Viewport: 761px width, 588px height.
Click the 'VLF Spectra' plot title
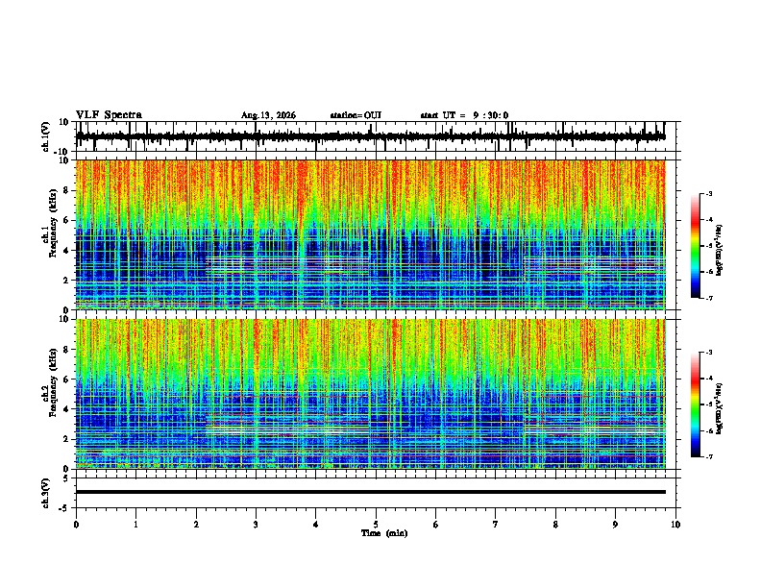click(x=109, y=115)
